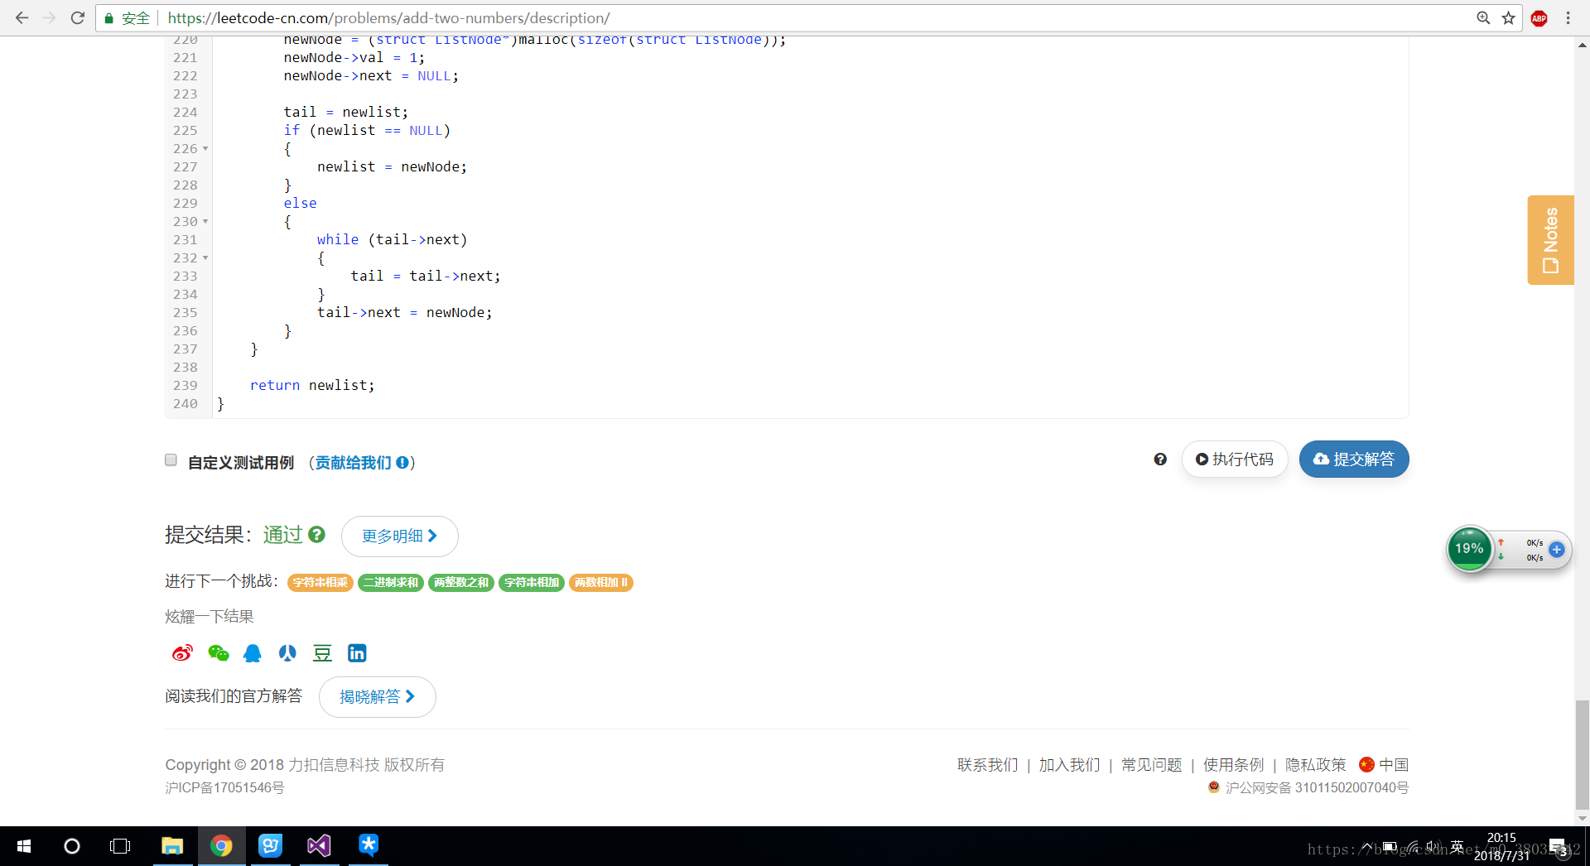Open Cortana search circle
Screen dimensions: 1590x866
coord(72,846)
